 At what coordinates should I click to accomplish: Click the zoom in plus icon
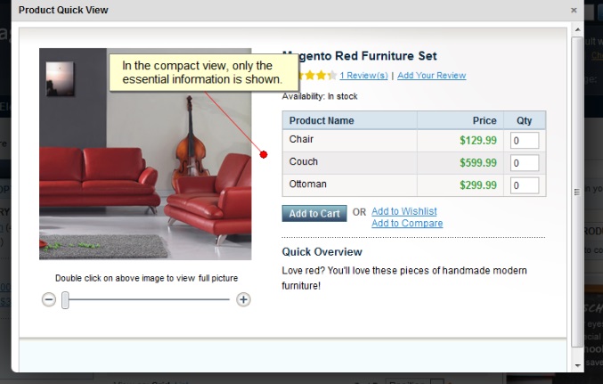pos(243,299)
